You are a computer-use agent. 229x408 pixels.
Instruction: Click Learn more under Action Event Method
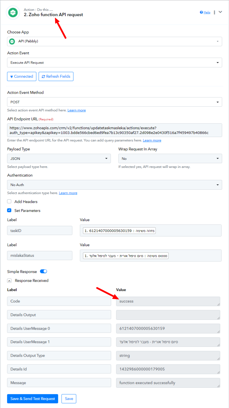77,110
